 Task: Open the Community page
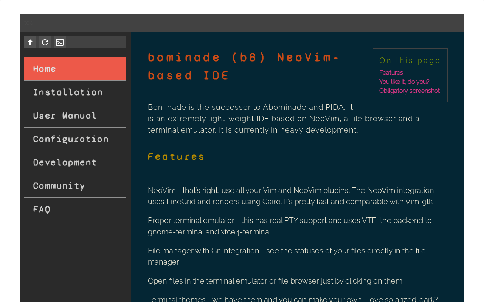tap(75, 186)
